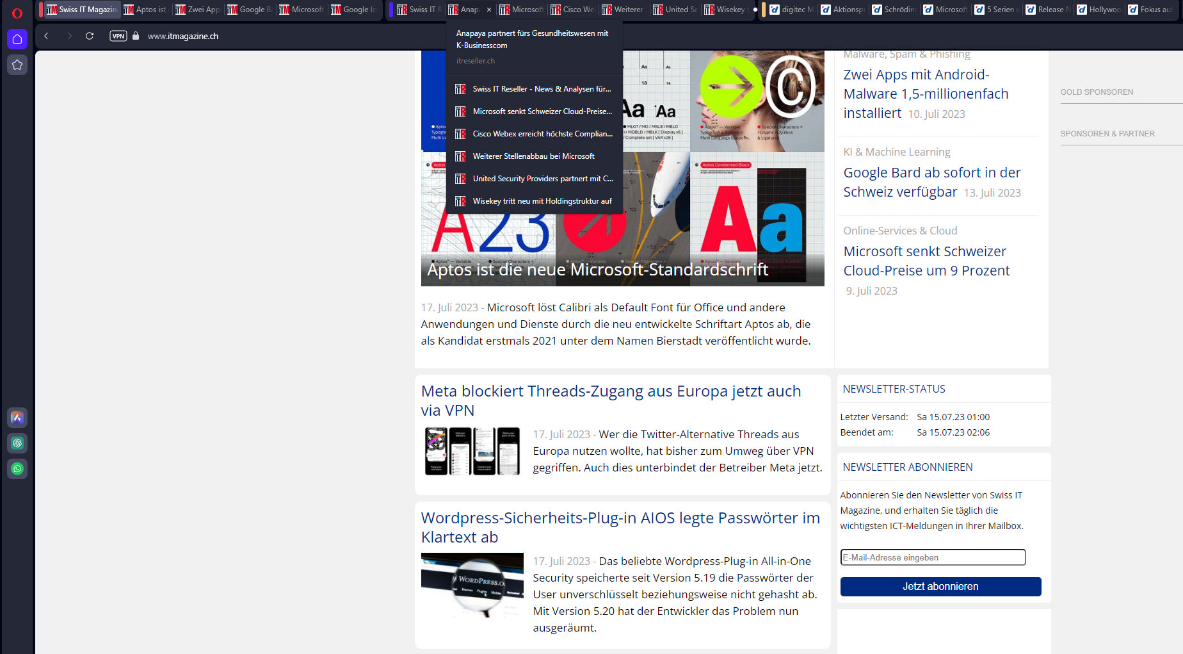Click GOLD SPONSOREN heading
The image size is (1183, 654).
click(1096, 92)
